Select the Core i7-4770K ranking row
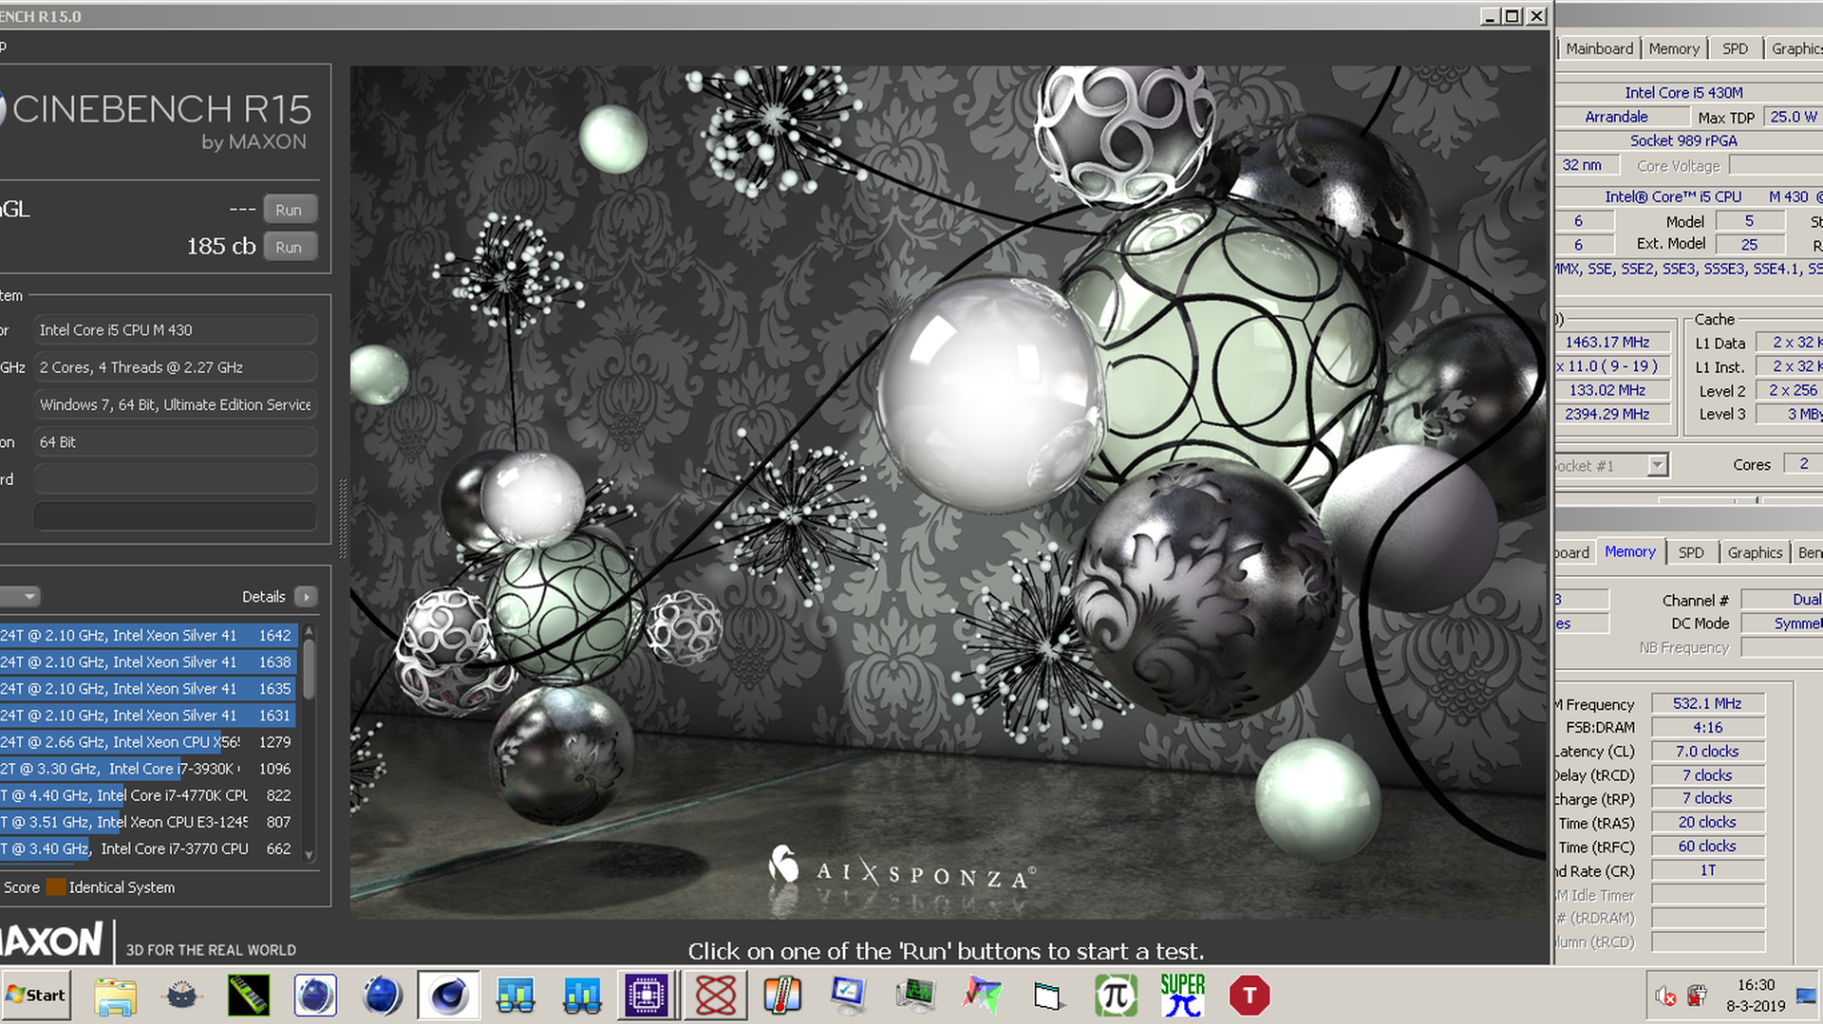1823x1024 pixels. tap(149, 795)
